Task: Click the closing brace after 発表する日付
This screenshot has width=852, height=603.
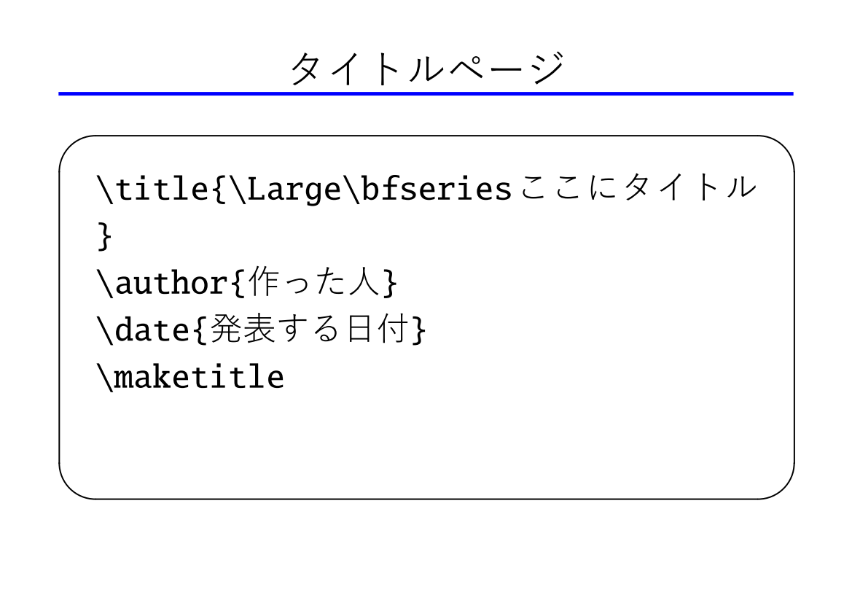Action: click(x=418, y=330)
